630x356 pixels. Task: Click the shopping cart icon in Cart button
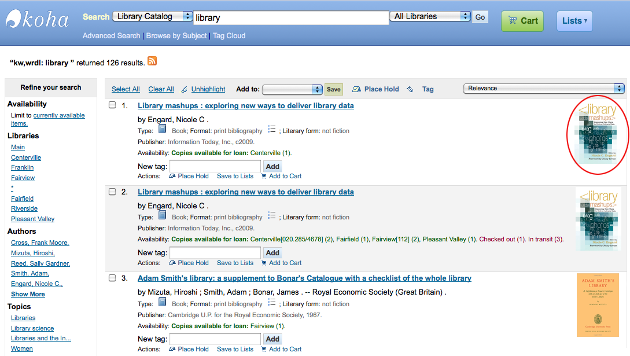coord(513,20)
